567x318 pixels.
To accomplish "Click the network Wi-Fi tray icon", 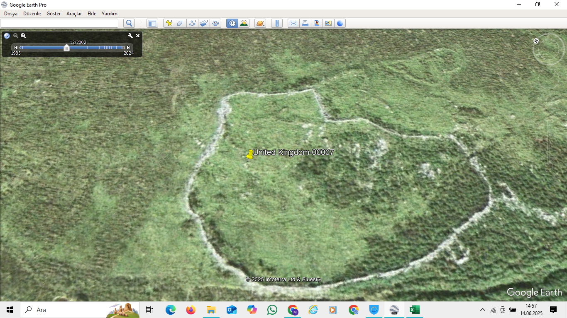I will 493,310.
